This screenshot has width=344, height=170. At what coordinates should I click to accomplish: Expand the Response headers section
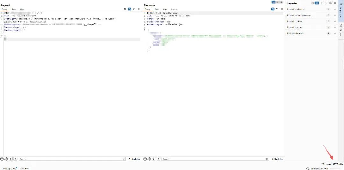[335, 33]
